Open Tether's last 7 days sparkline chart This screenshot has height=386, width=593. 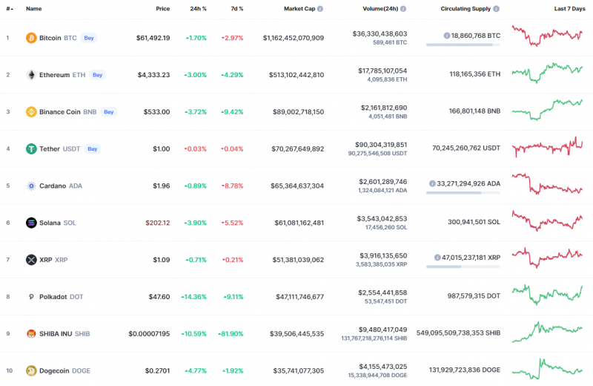point(547,147)
